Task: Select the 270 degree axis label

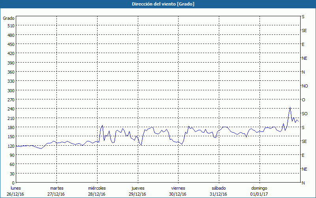Action: click(11, 99)
